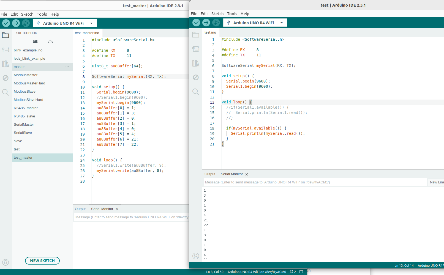Open Sketchbook folder icon in test window sidebar

click(x=196, y=35)
